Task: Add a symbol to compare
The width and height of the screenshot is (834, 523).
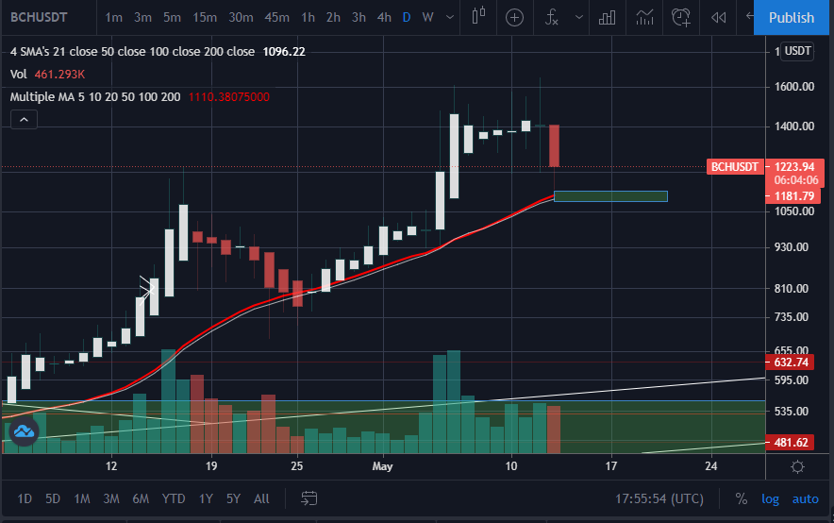Action: pos(514,18)
